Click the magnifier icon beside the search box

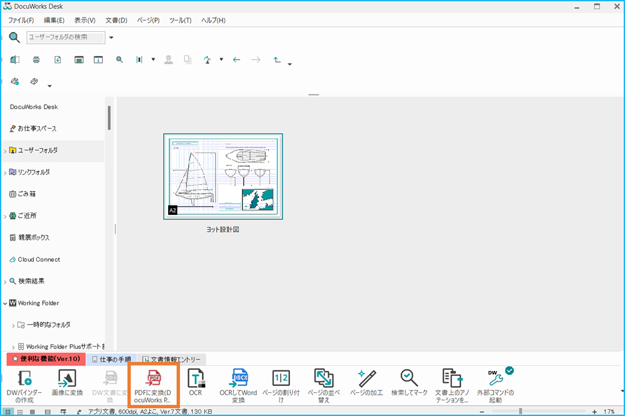click(14, 37)
